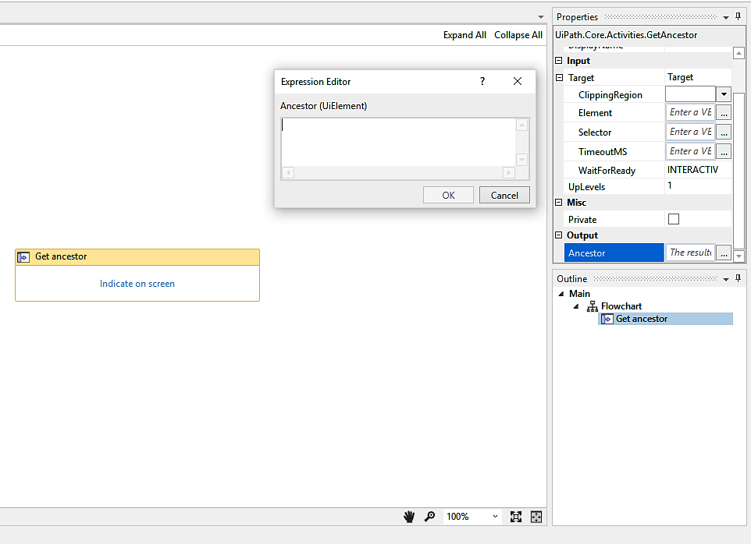Select Main in the Outline tree
Image resolution: width=751 pixels, height=544 pixels.
[x=579, y=294]
